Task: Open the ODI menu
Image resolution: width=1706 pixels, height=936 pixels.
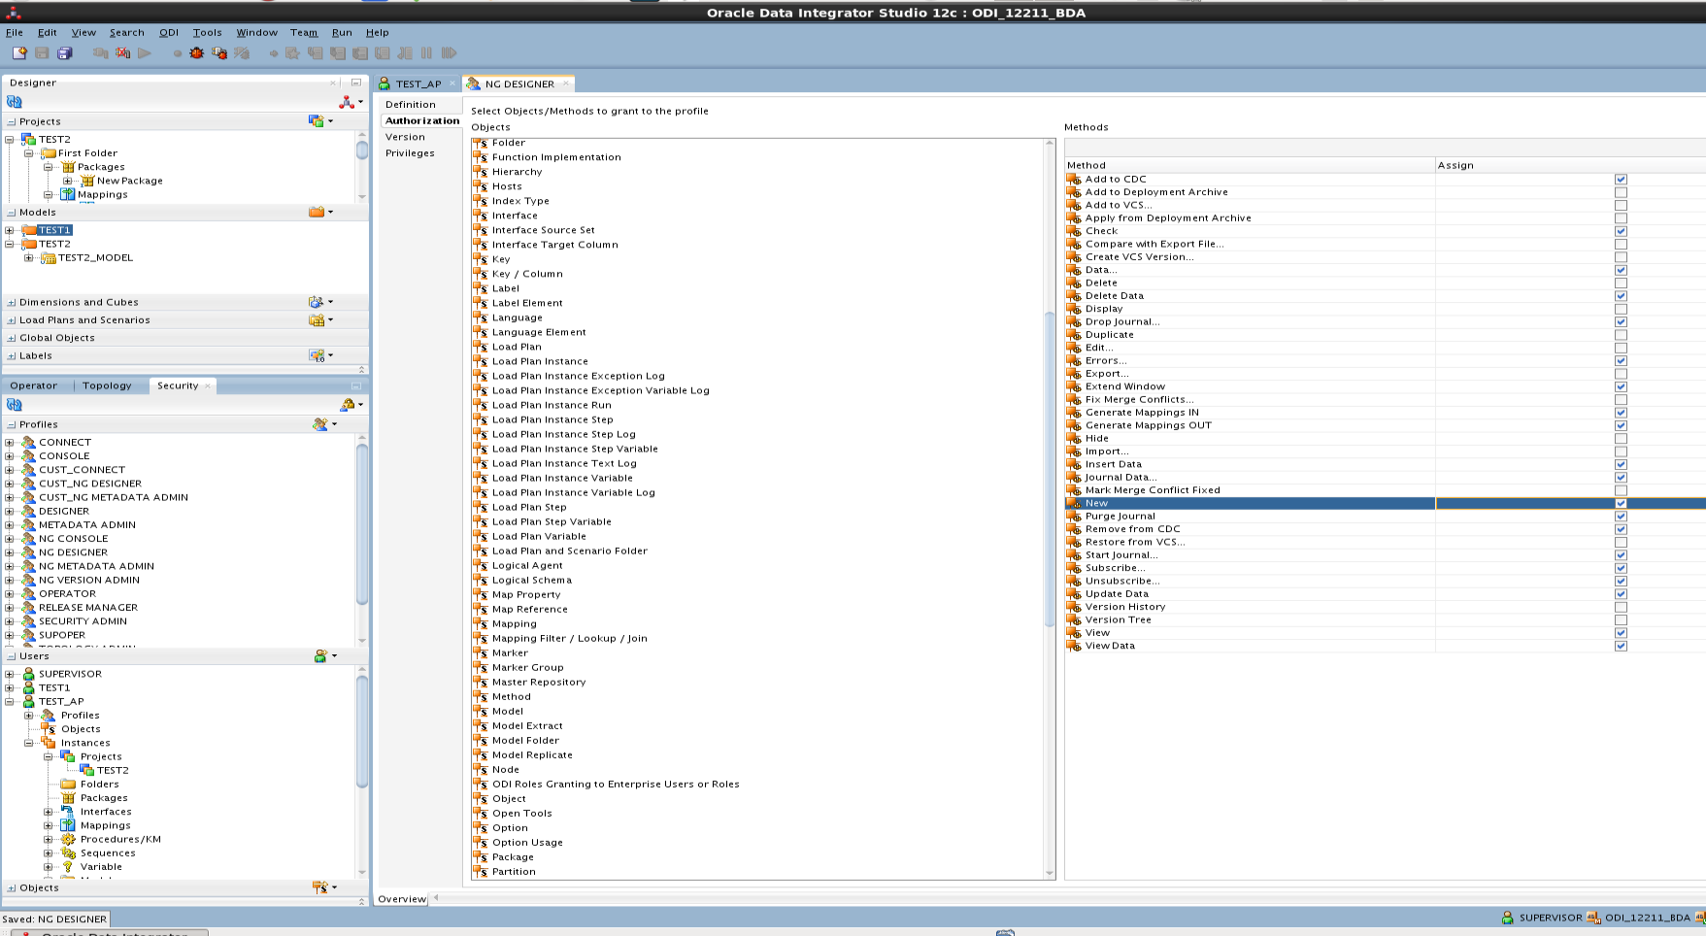Action: click(169, 32)
